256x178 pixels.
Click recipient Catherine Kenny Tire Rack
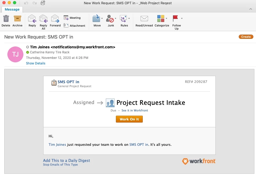[x=50, y=52]
